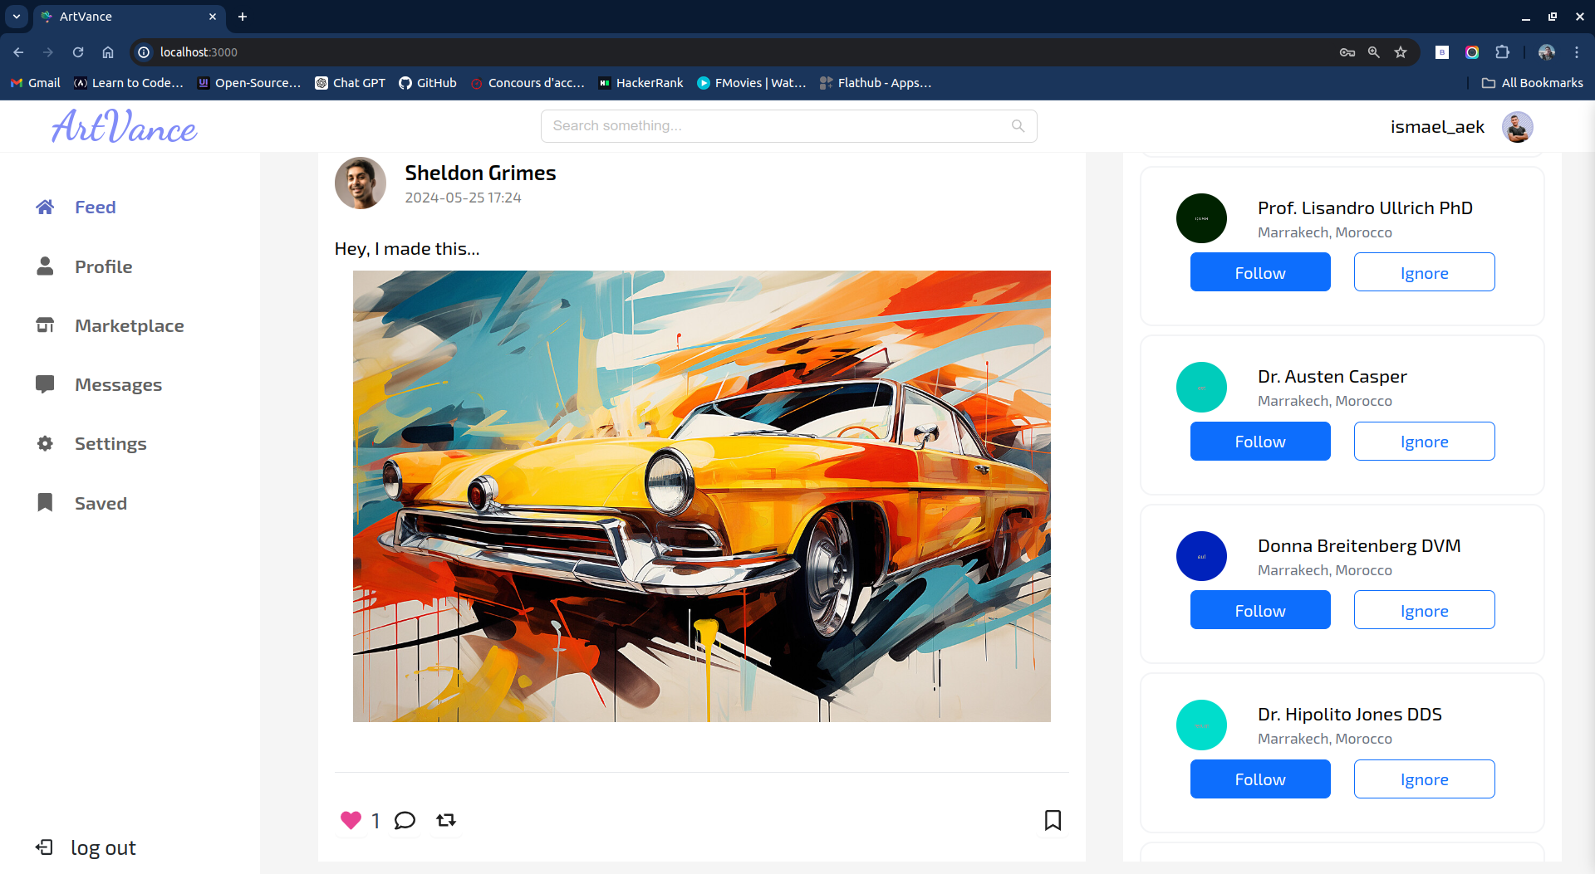The height and width of the screenshot is (874, 1595).
Task: Click the Profile person icon
Action: [45, 266]
